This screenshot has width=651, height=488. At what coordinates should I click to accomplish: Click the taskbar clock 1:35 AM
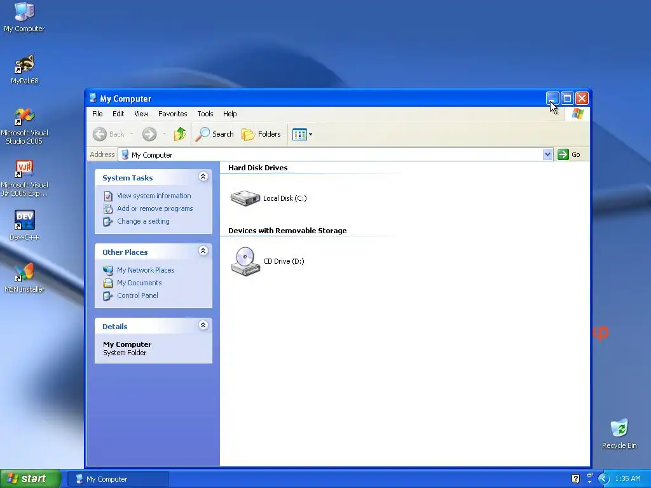[627, 479]
